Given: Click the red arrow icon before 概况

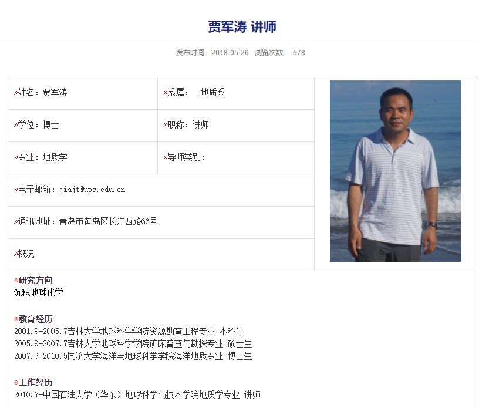Looking at the screenshot, I should coord(16,254).
